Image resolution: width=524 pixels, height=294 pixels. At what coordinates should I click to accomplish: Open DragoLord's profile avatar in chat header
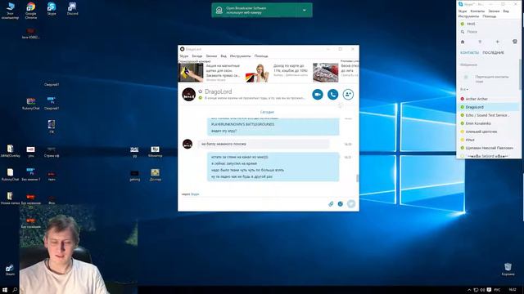[188, 95]
